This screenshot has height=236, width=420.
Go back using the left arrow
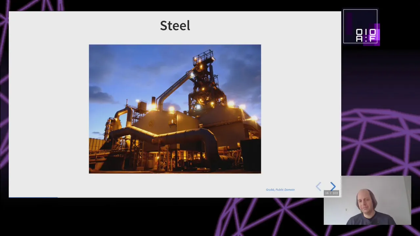318,187
